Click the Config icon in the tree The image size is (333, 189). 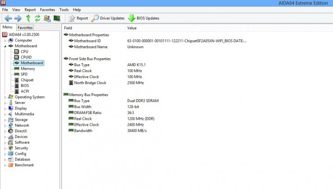coord(11,154)
